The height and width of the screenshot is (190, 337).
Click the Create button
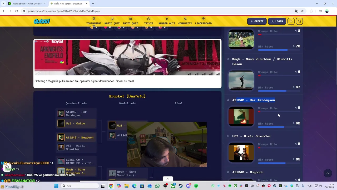pyautogui.click(x=257, y=21)
